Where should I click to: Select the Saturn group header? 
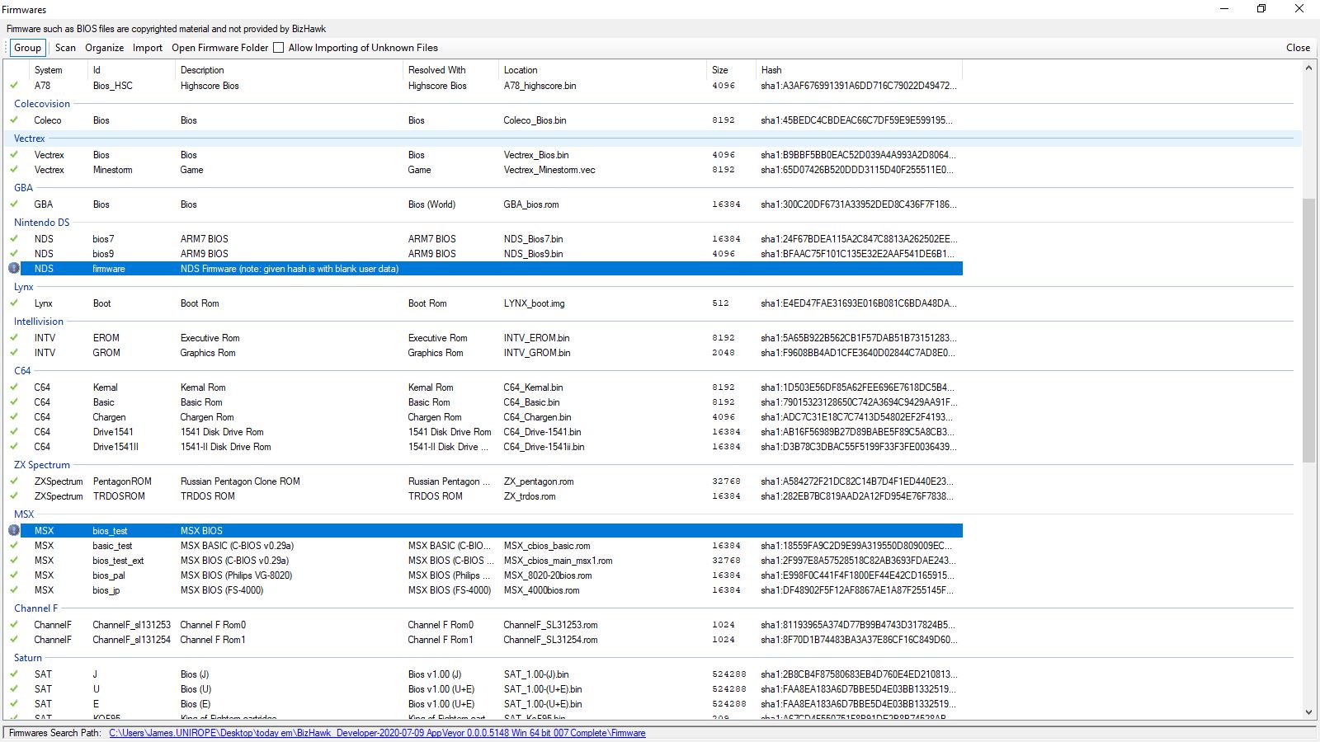click(28, 658)
